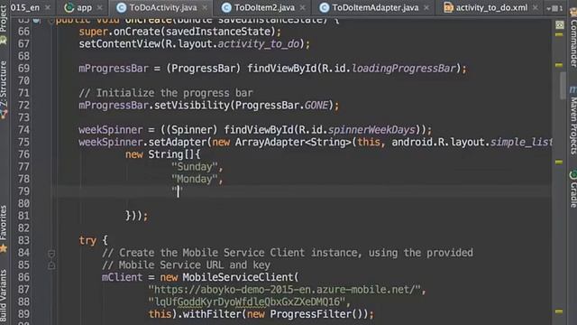
Task: Place cursor in empty string on line 79
Action: pos(178,191)
